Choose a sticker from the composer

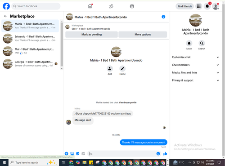[x=78, y=153]
